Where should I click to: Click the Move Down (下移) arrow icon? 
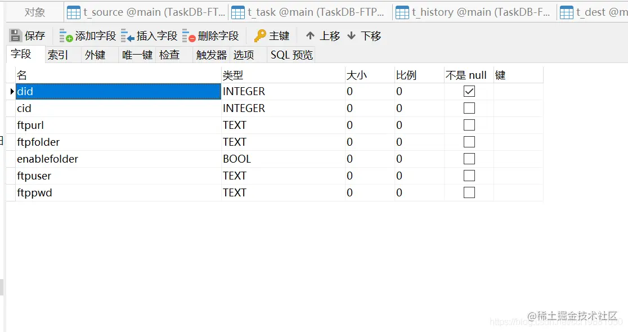[x=351, y=35]
